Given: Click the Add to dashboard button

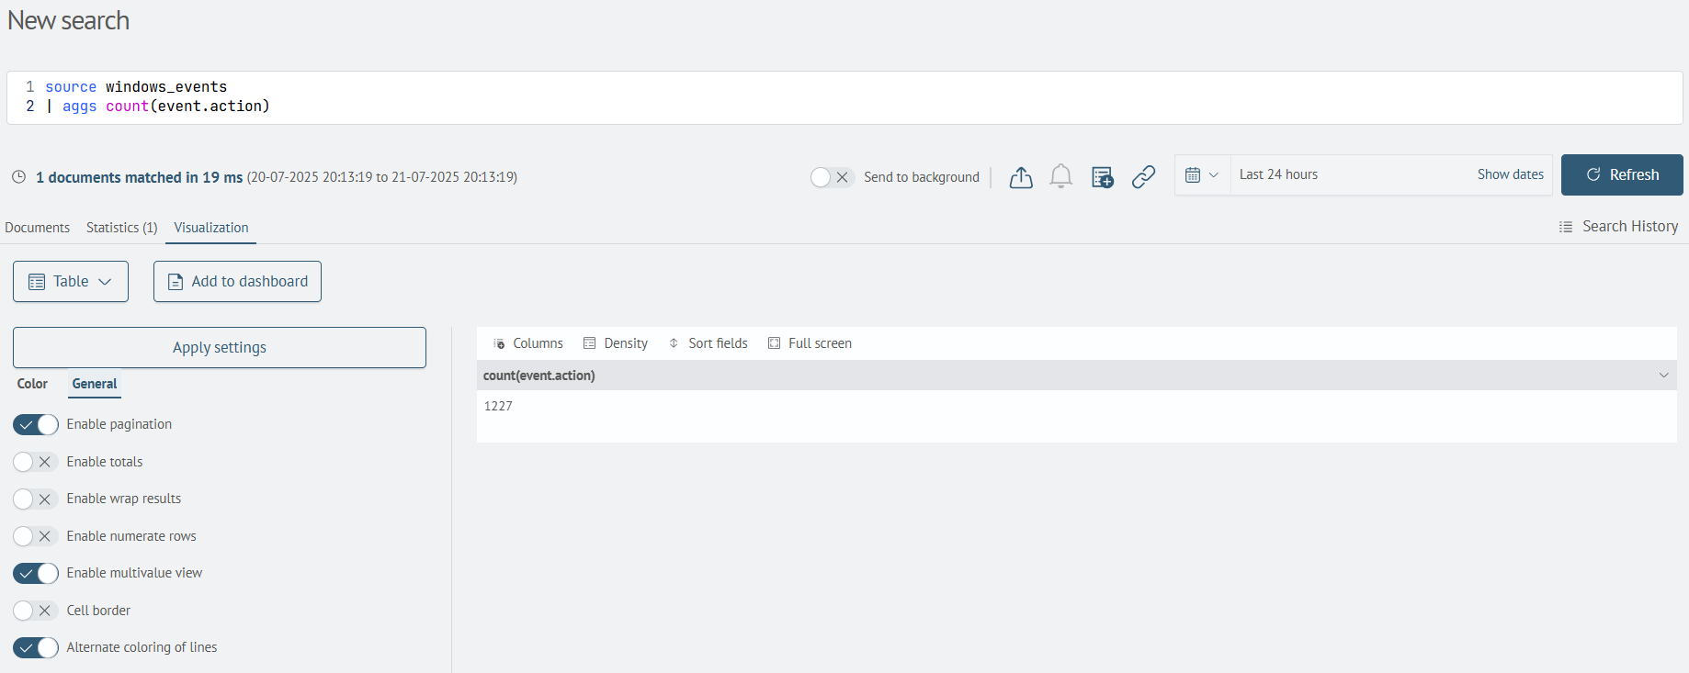Looking at the screenshot, I should pos(237,282).
